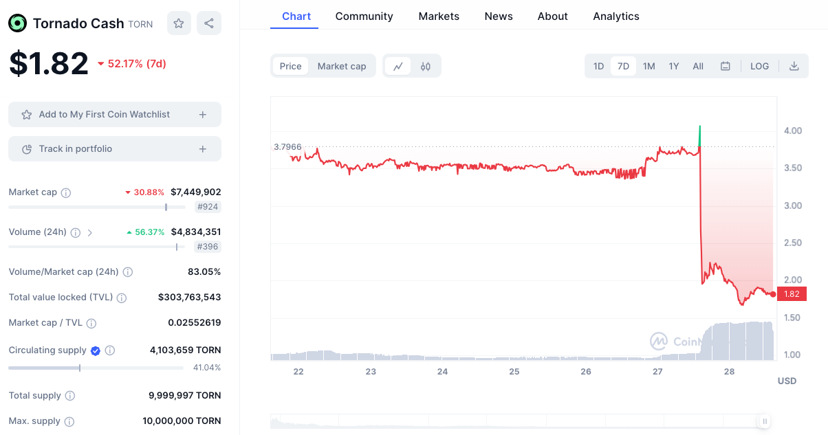Set chart range to 1D
The height and width of the screenshot is (435, 828).
tap(599, 66)
